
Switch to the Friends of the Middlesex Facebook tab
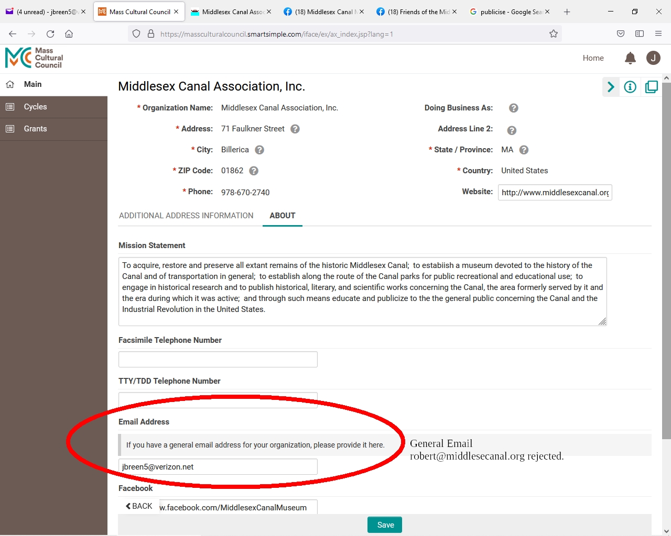click(x=417, y=12)
